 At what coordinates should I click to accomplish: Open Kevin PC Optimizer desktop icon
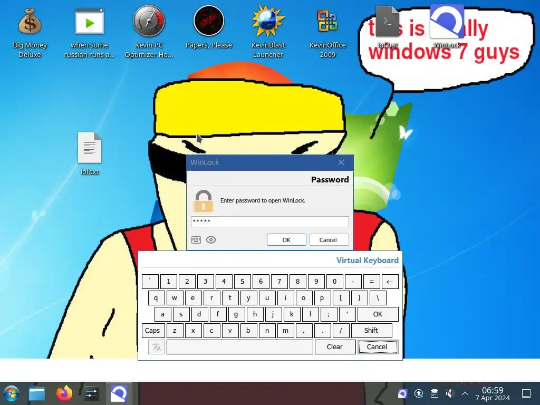(149, 32)
